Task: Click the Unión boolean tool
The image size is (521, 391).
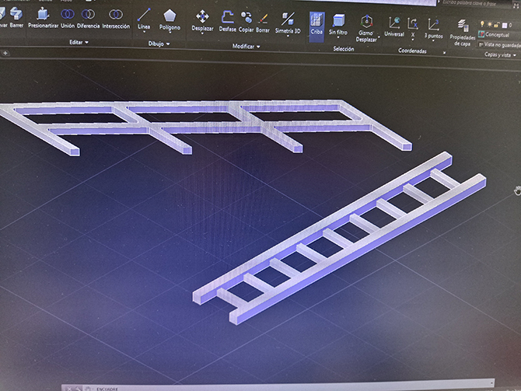Action: pyautogui.click(x=68, y=18)
